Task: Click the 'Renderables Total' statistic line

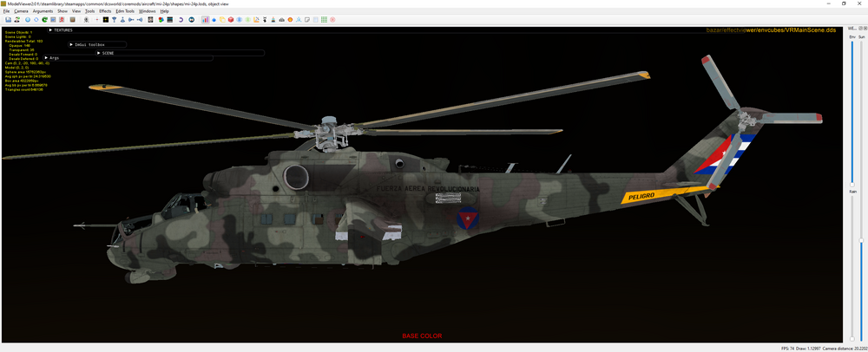Action: pyautogui.click(x=23, y=42)
